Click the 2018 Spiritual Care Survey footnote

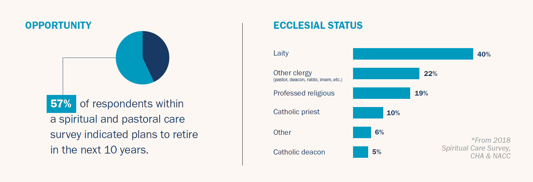pyautogui.click(x=476, y=148)
